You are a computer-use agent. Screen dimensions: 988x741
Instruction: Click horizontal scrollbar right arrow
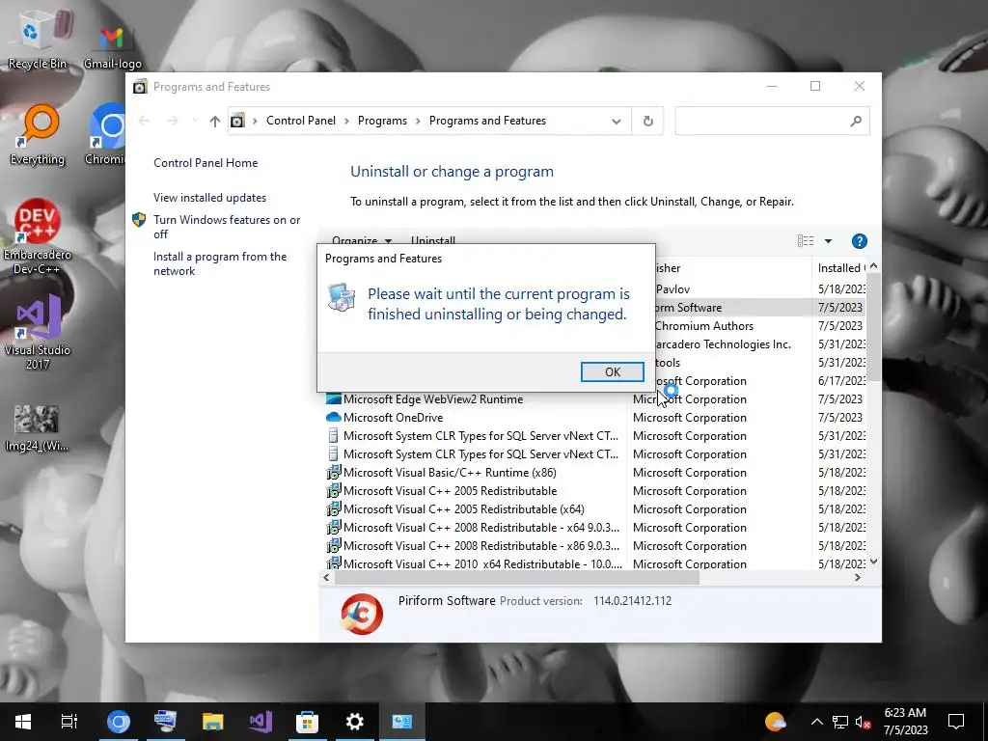(x=858, y=577)
